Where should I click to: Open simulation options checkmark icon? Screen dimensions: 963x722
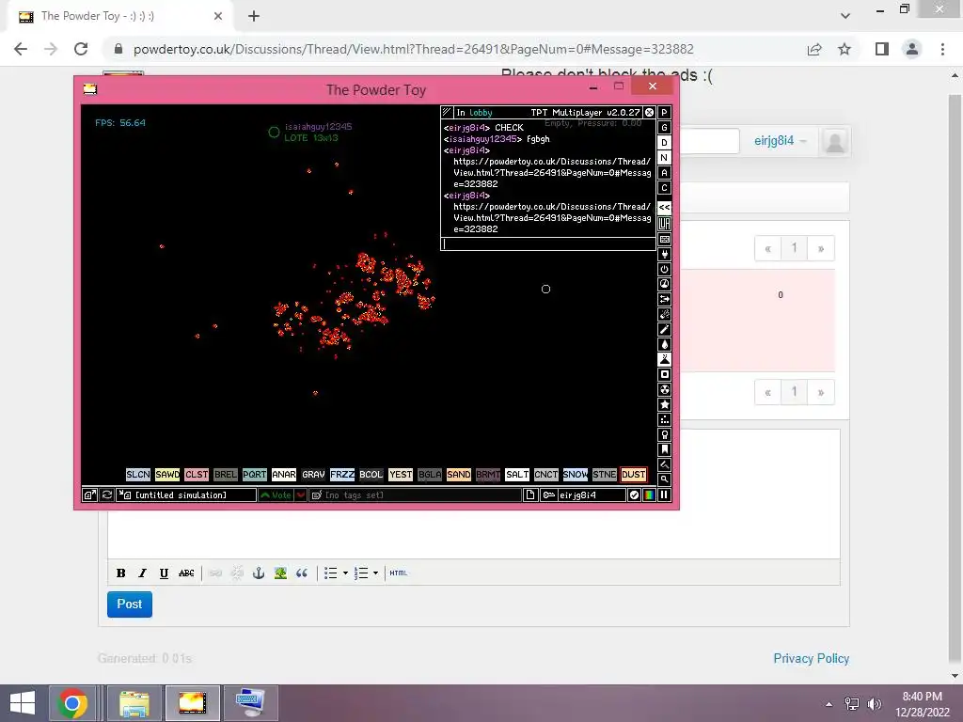[635, 494]
